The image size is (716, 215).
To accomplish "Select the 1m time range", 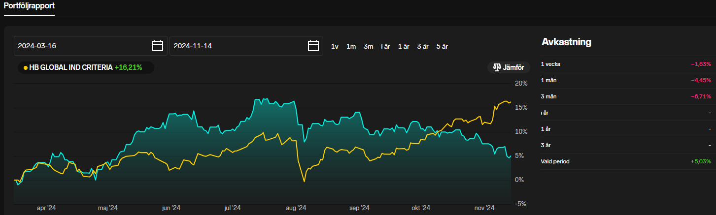I will click(x=351, y=46).
